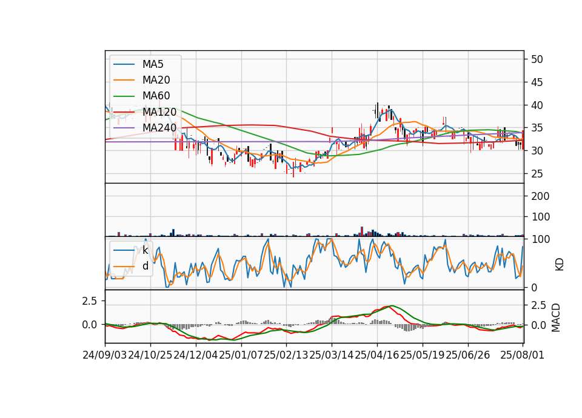Select the 40 price axis tick label

point(537,105)
